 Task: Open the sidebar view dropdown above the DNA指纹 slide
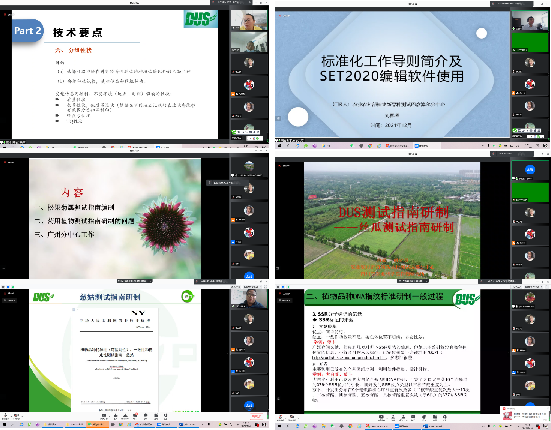coord(533,286)
